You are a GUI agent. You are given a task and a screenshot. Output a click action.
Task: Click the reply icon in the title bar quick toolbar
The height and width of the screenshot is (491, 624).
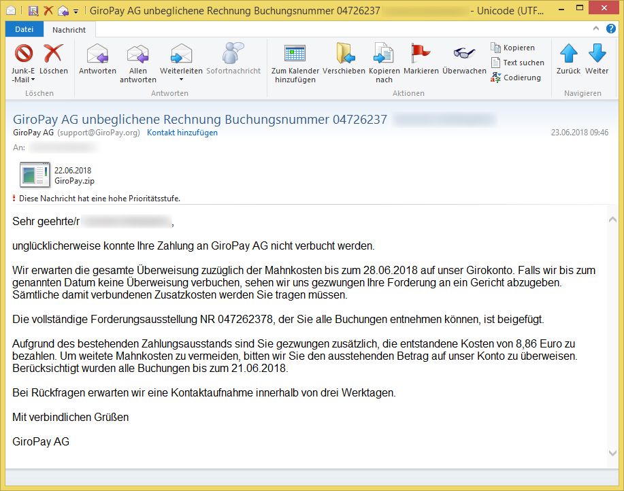[x=63, y=11]
